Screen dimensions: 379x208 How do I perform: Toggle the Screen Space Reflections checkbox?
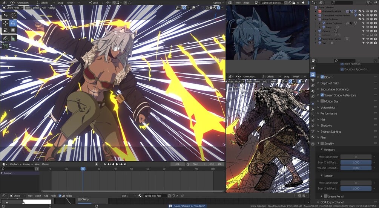[x=322, y=95]
